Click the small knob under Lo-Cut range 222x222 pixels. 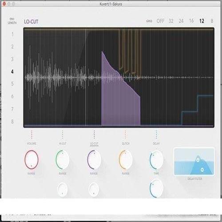[x=94, y=190]
